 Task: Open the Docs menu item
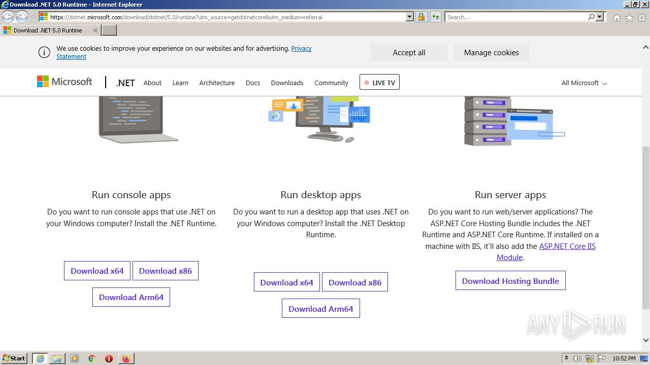[253, 83]
